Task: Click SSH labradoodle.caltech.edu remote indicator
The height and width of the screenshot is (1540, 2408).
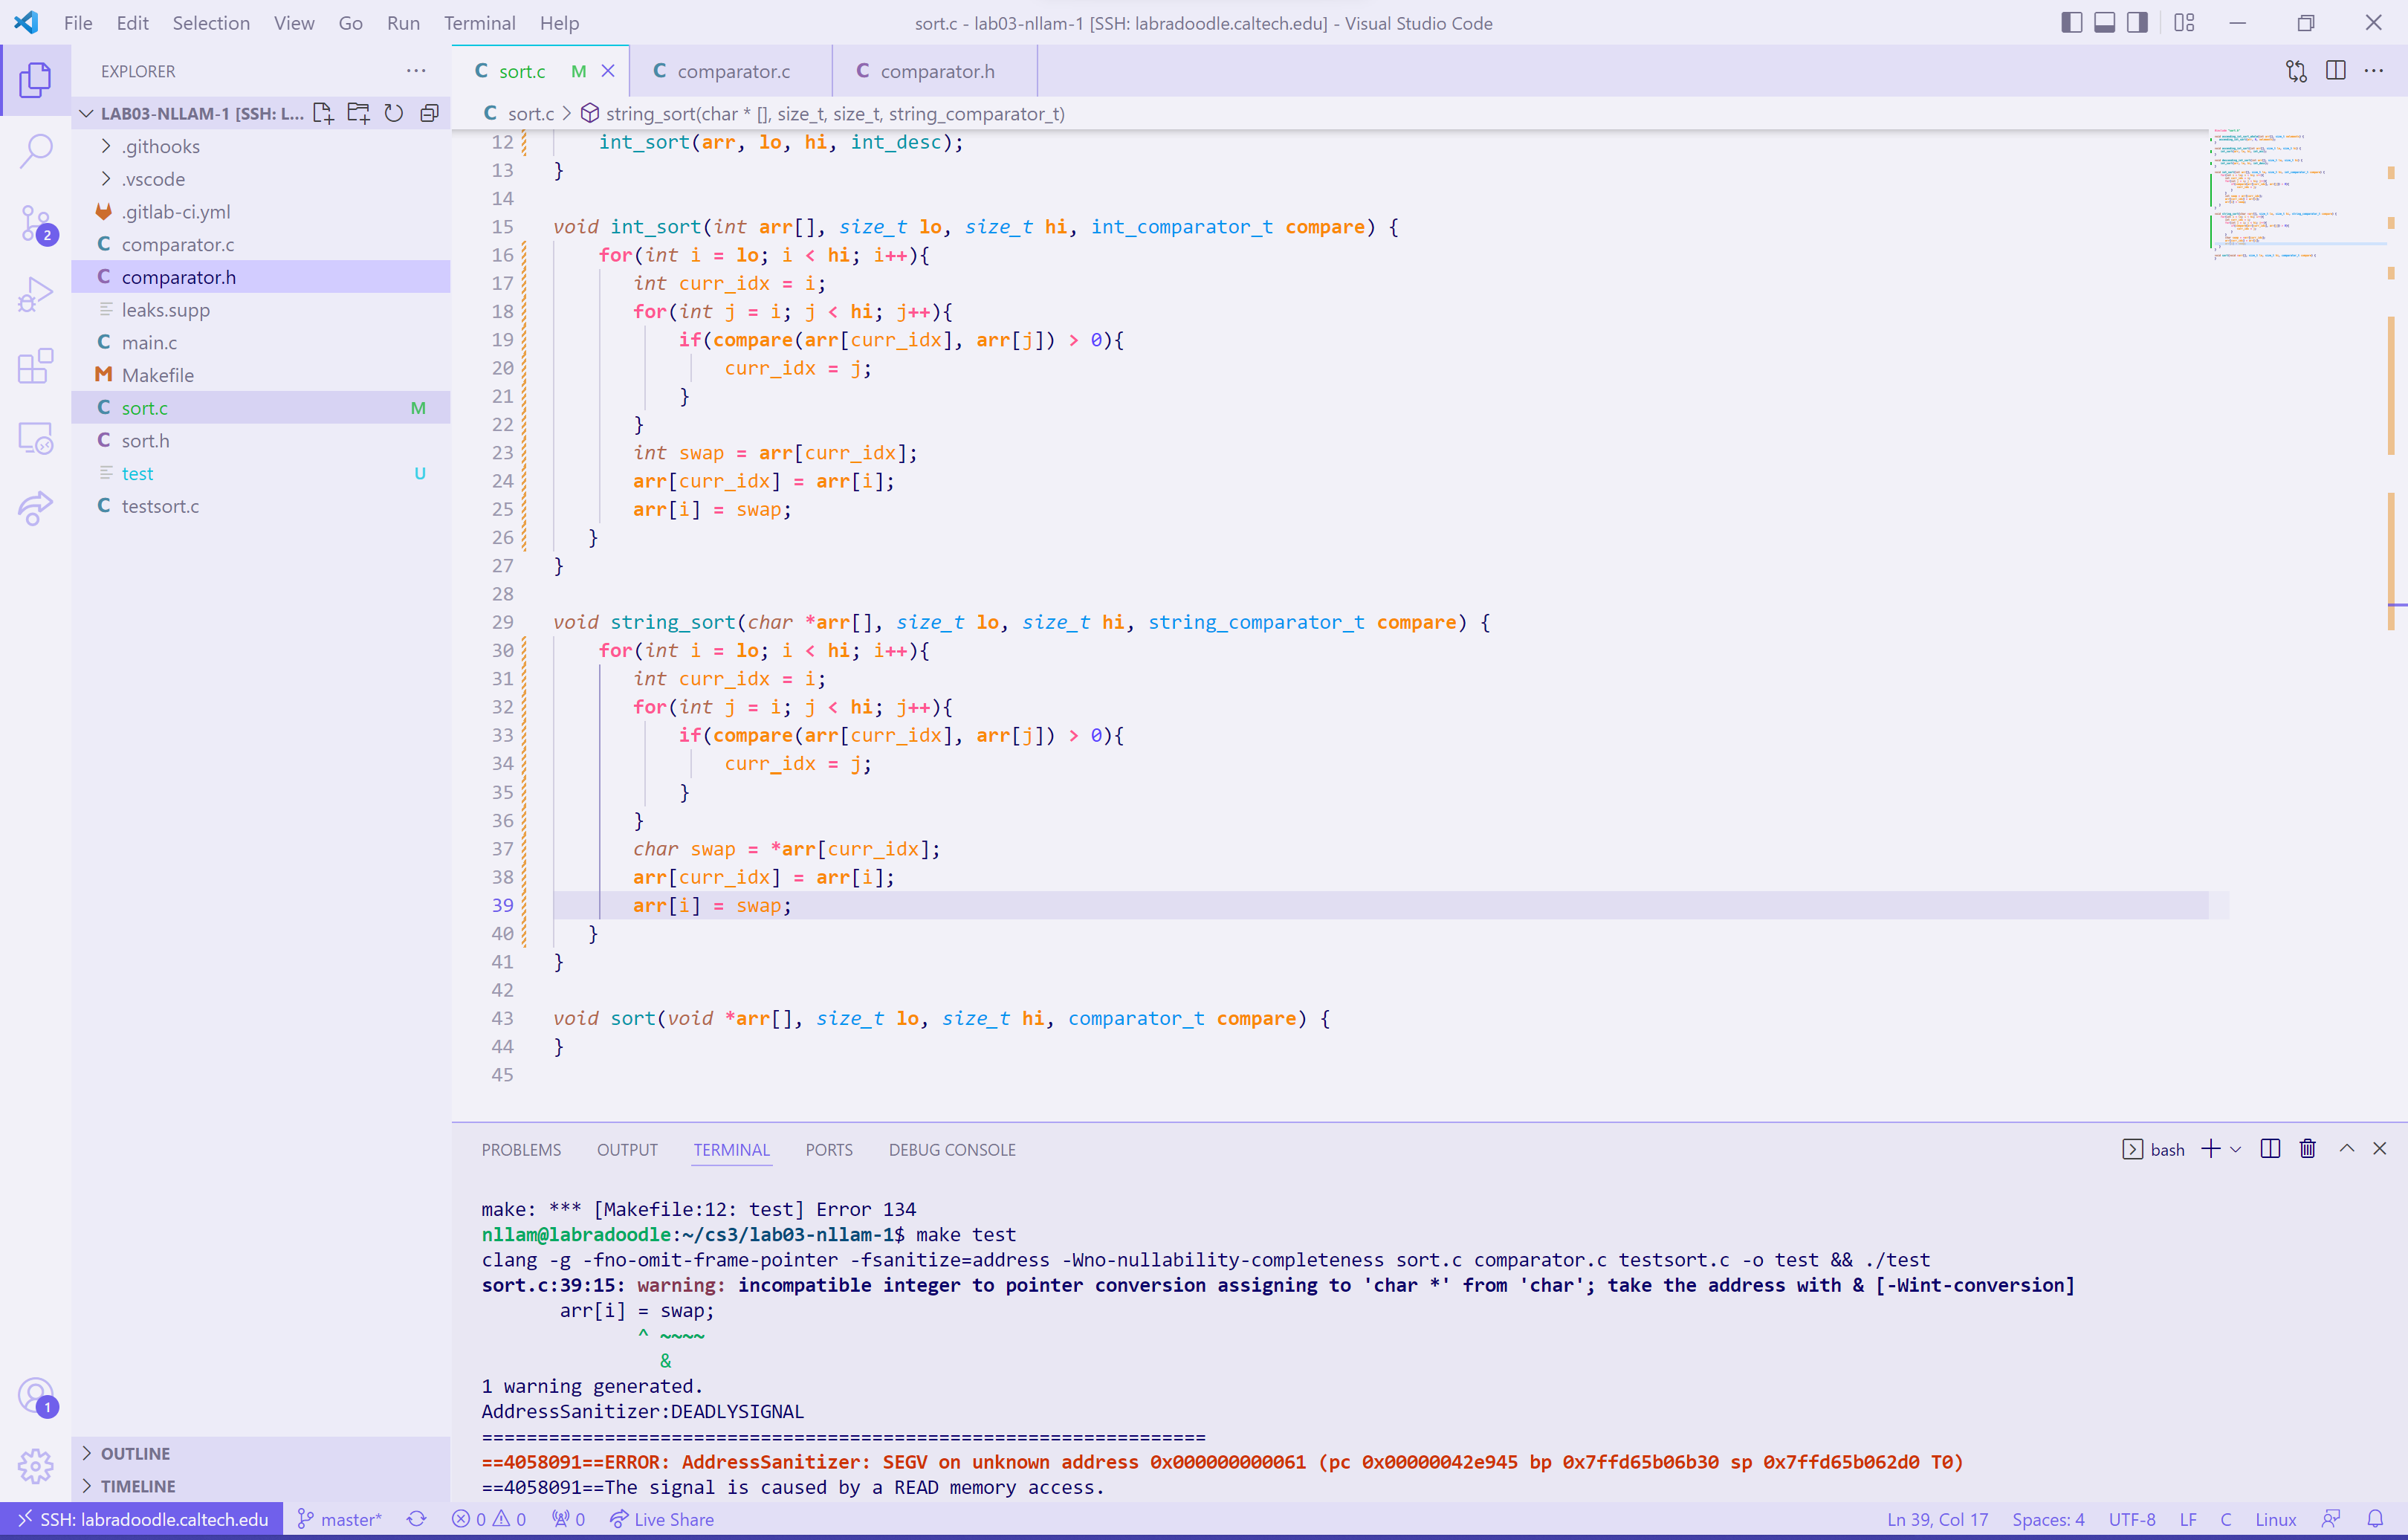Action: coord(142,1519)
